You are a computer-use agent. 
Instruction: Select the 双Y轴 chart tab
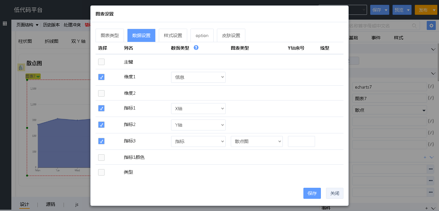[x=78, y=41]
